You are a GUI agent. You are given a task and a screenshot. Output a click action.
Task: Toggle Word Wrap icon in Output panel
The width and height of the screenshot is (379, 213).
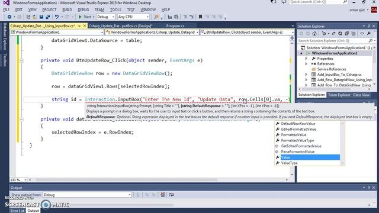tap(171, 195)
